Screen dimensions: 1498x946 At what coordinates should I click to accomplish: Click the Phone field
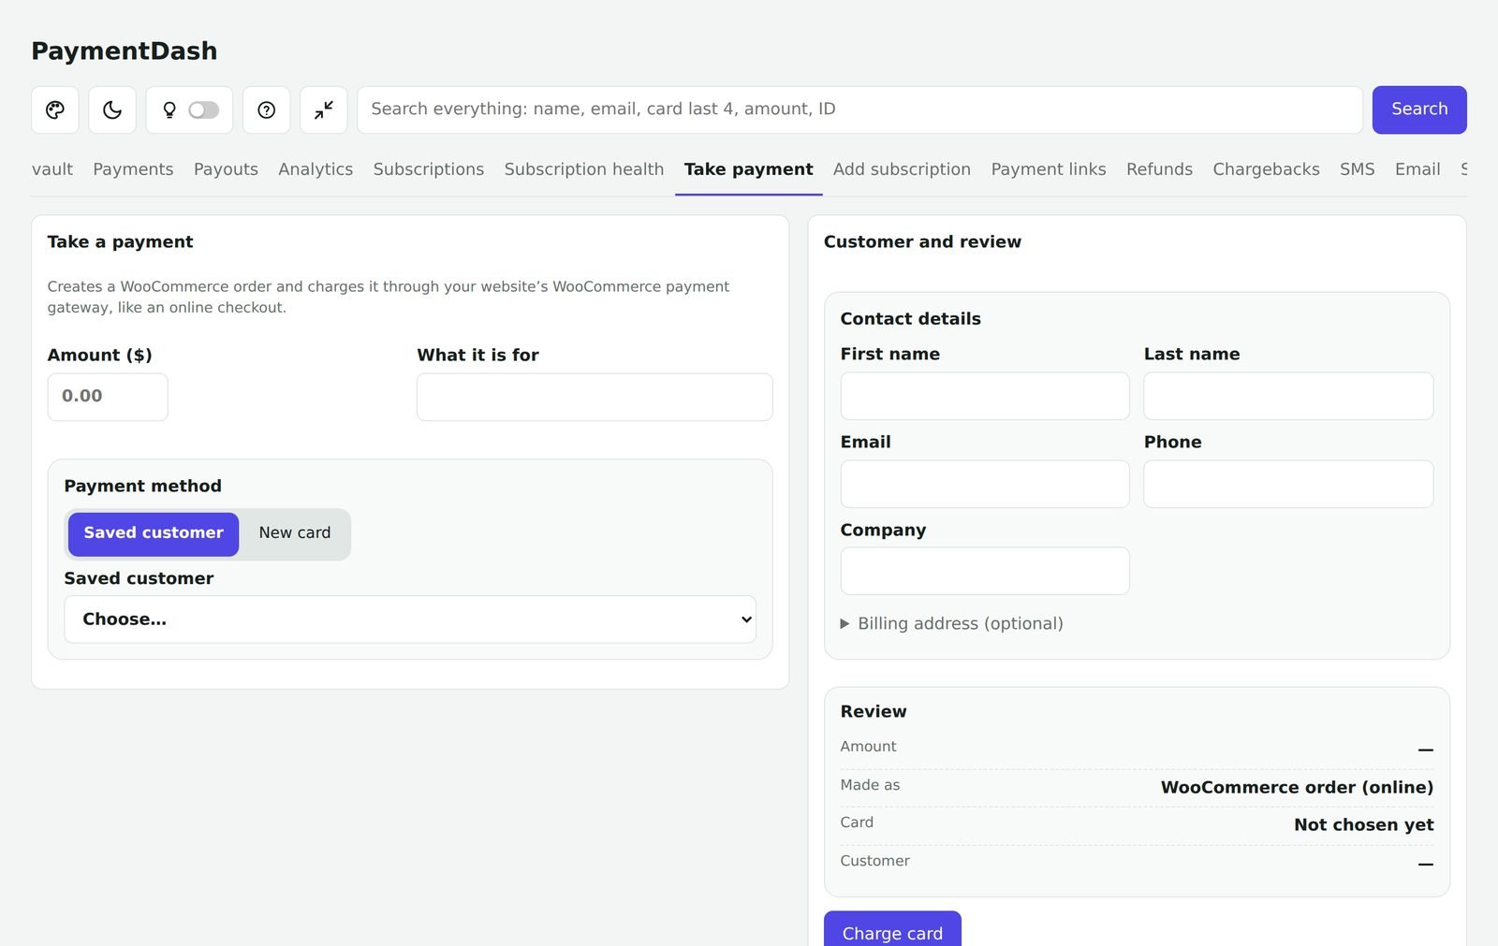pos(1288,484)
